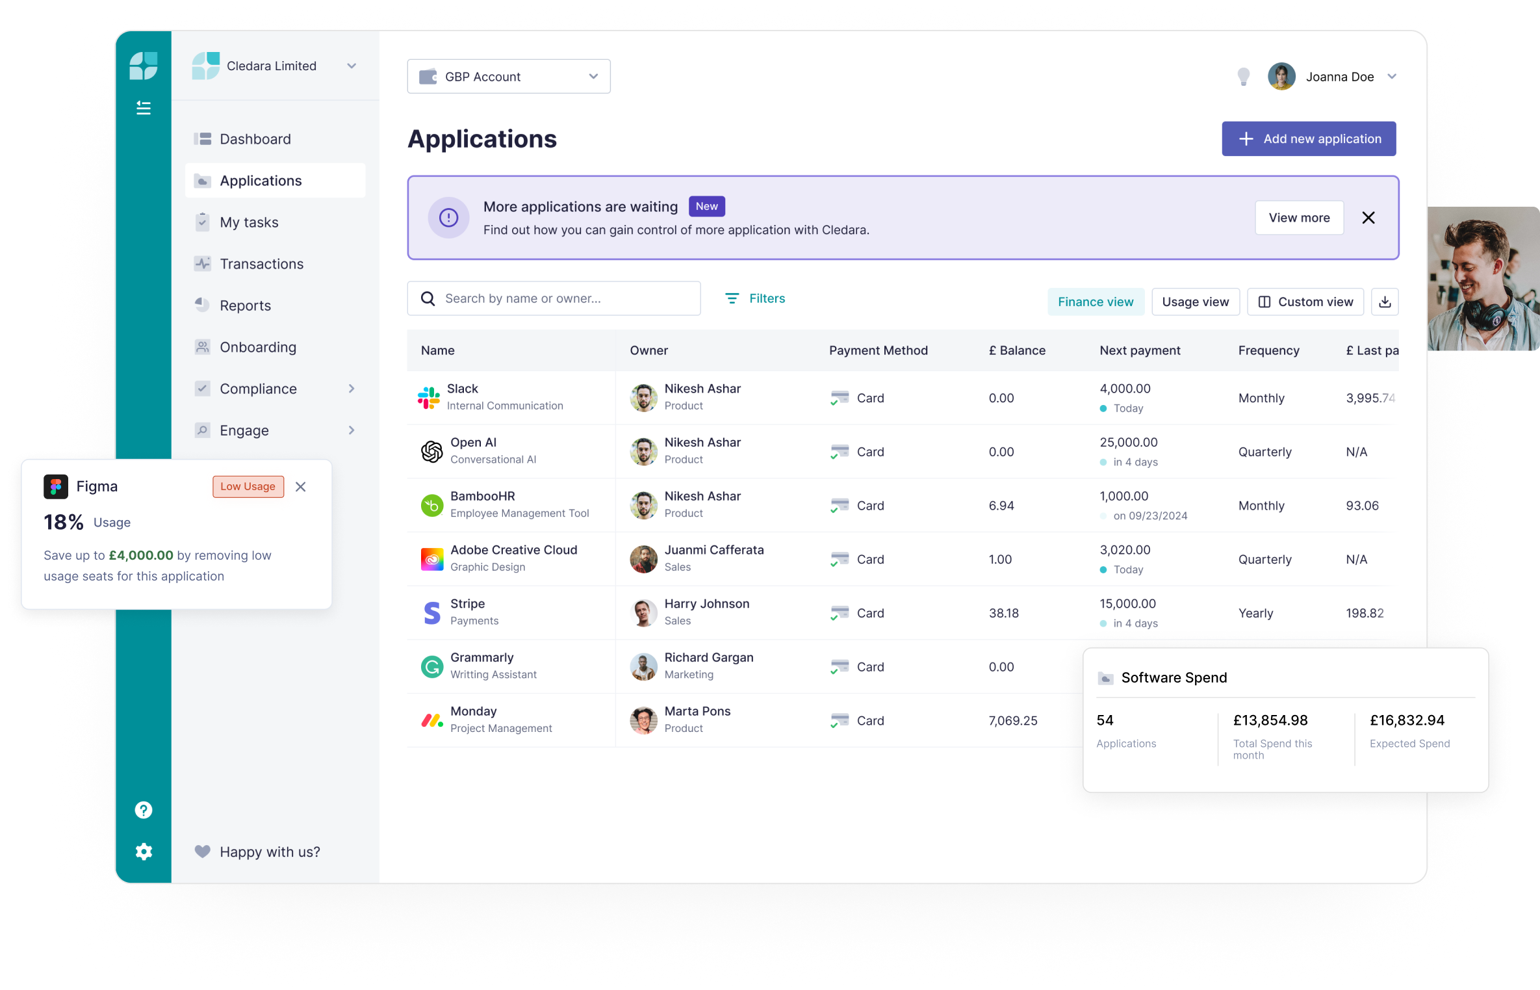Dismiss the Figma Low Usage card

300,487
